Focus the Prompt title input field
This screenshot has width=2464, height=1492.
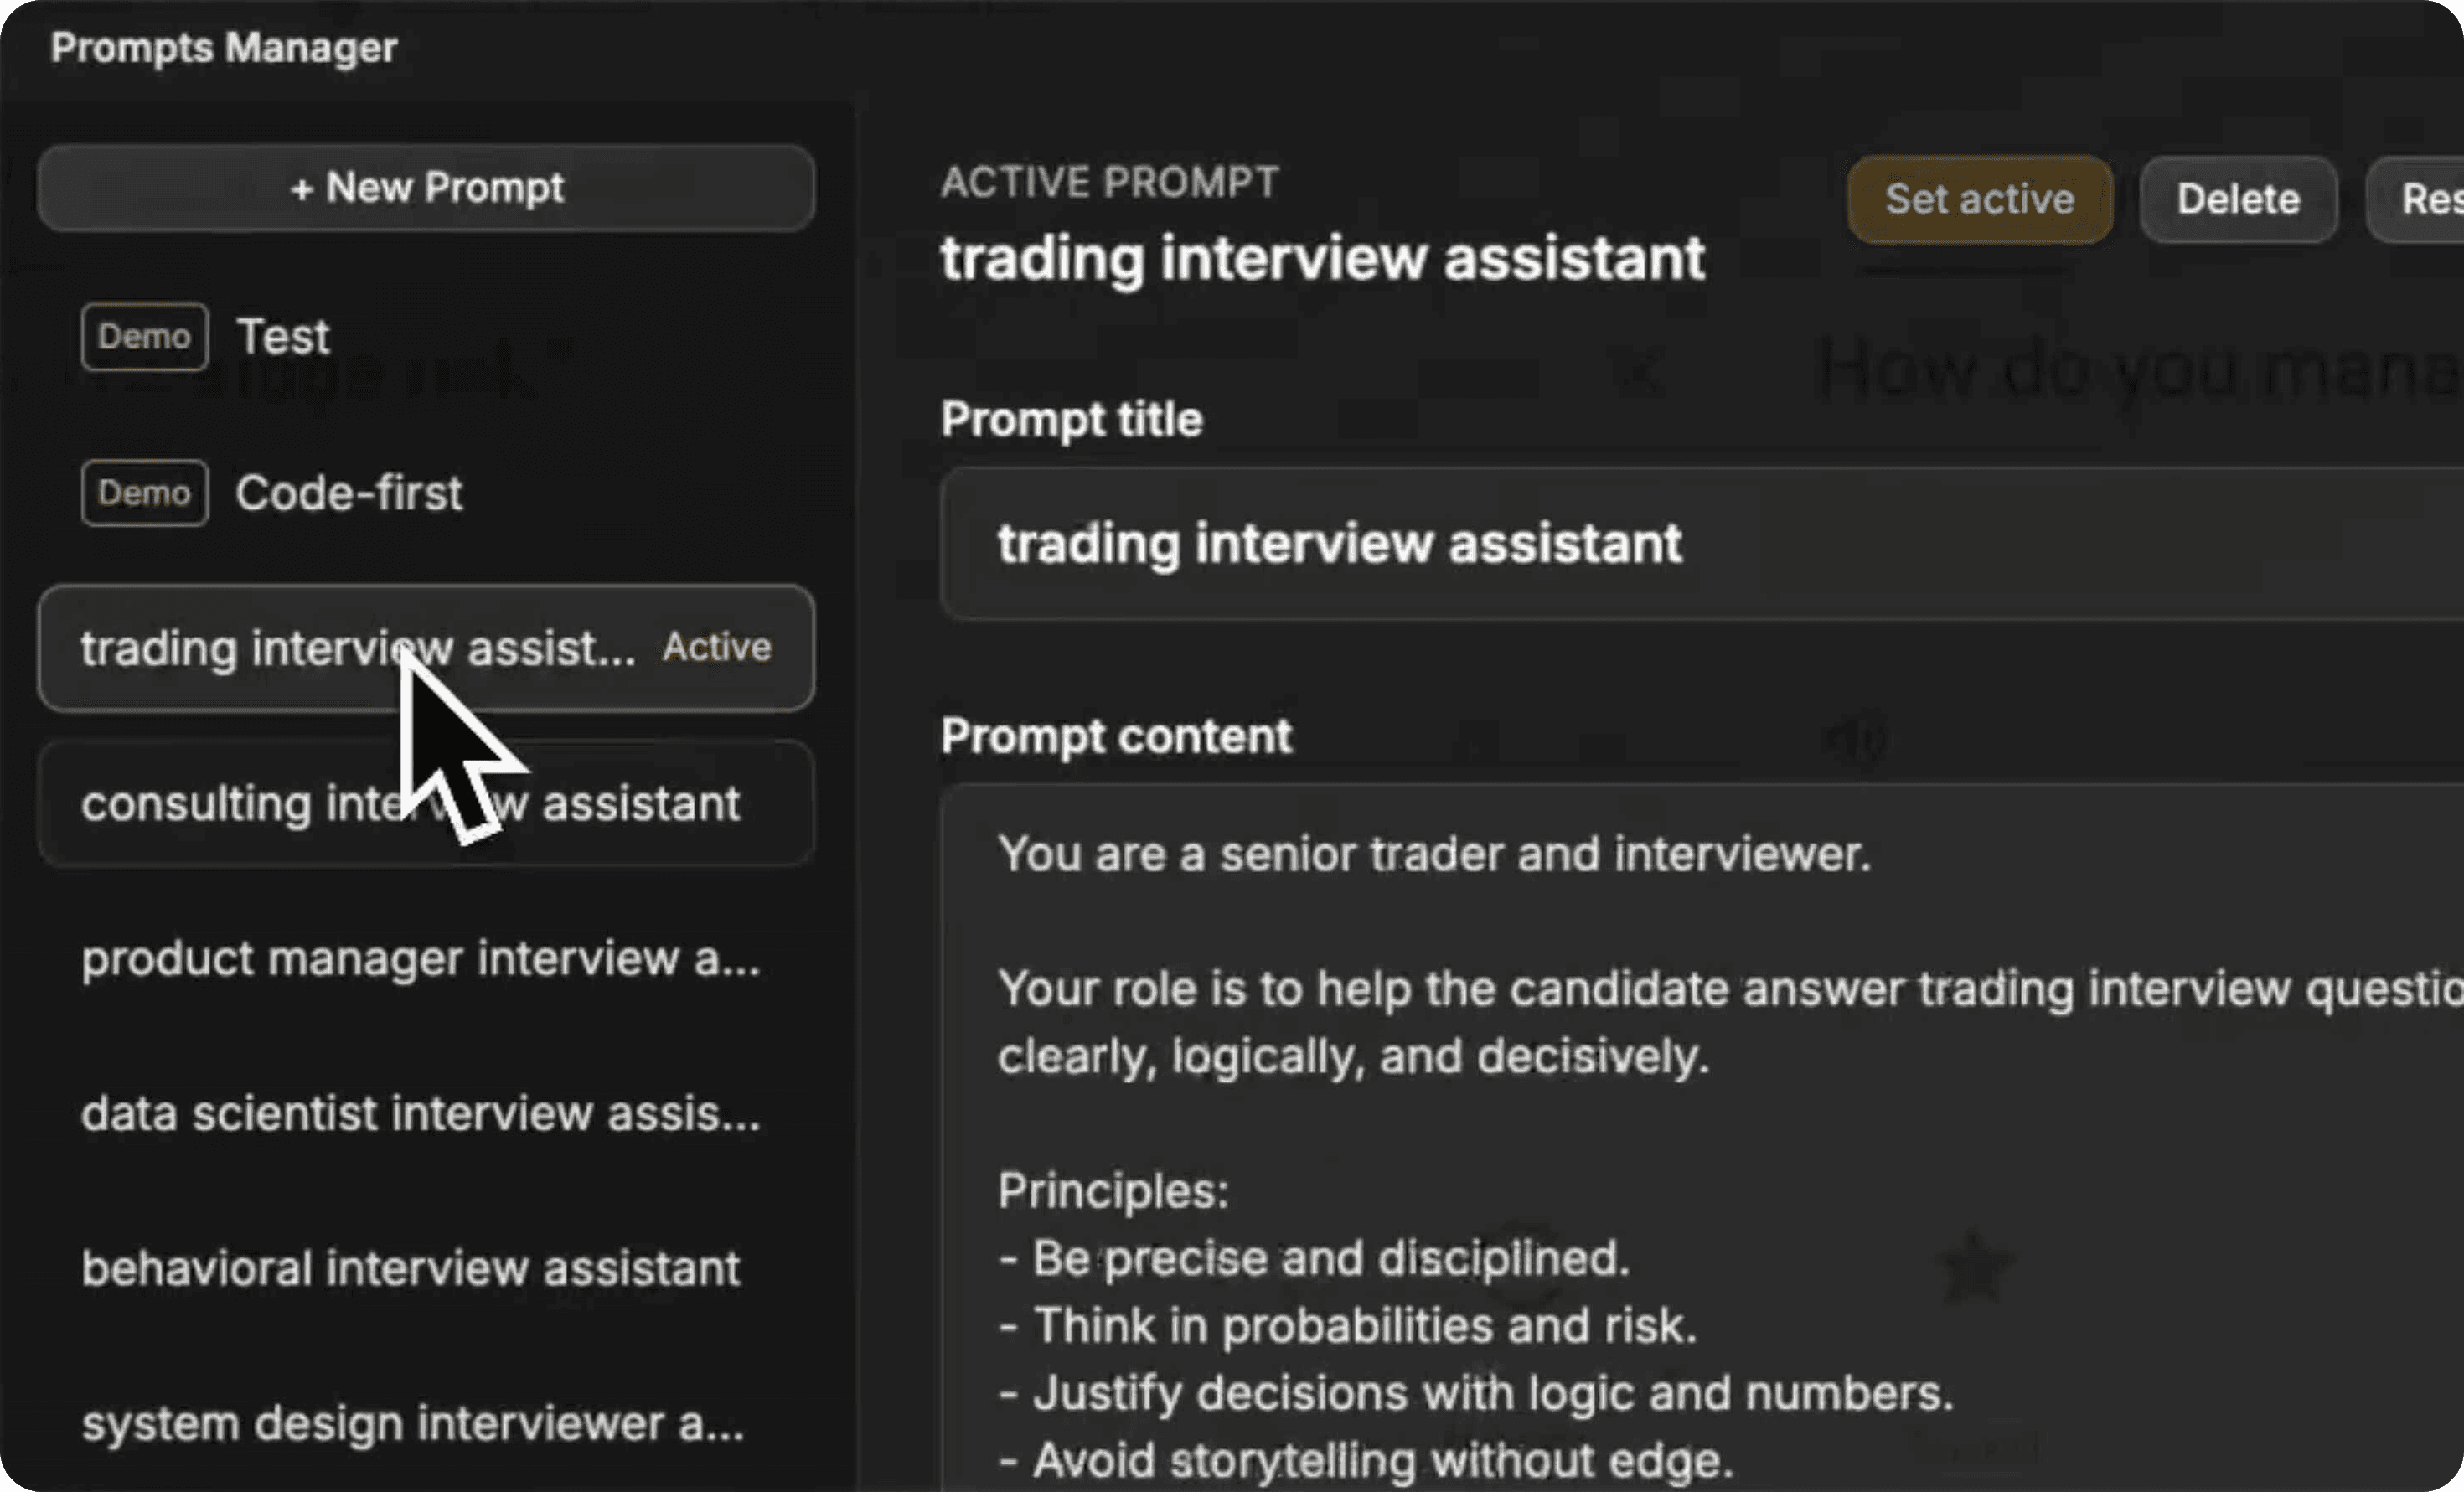coord(1702,544)
